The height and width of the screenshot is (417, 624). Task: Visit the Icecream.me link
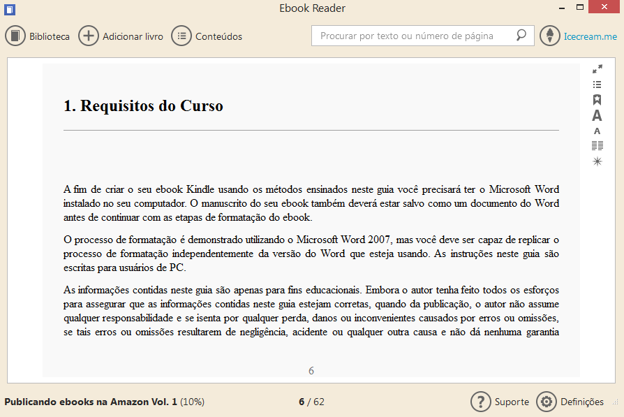coord(590,36)
